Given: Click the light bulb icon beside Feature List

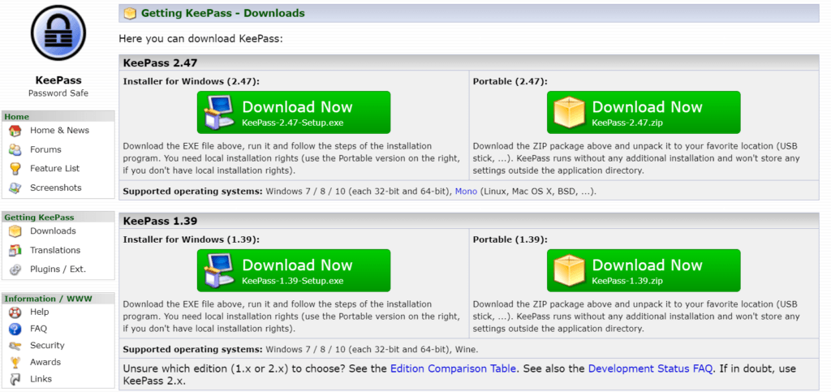Looking at the screenshot, I should click(15, 169).
